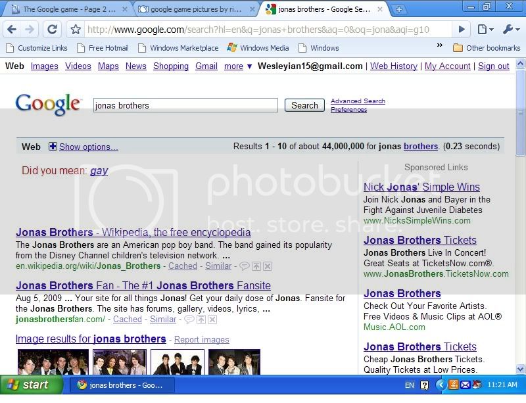
Task: Comment on the Wikipedia result via speech bubble icon
Action: coord(244,266)
